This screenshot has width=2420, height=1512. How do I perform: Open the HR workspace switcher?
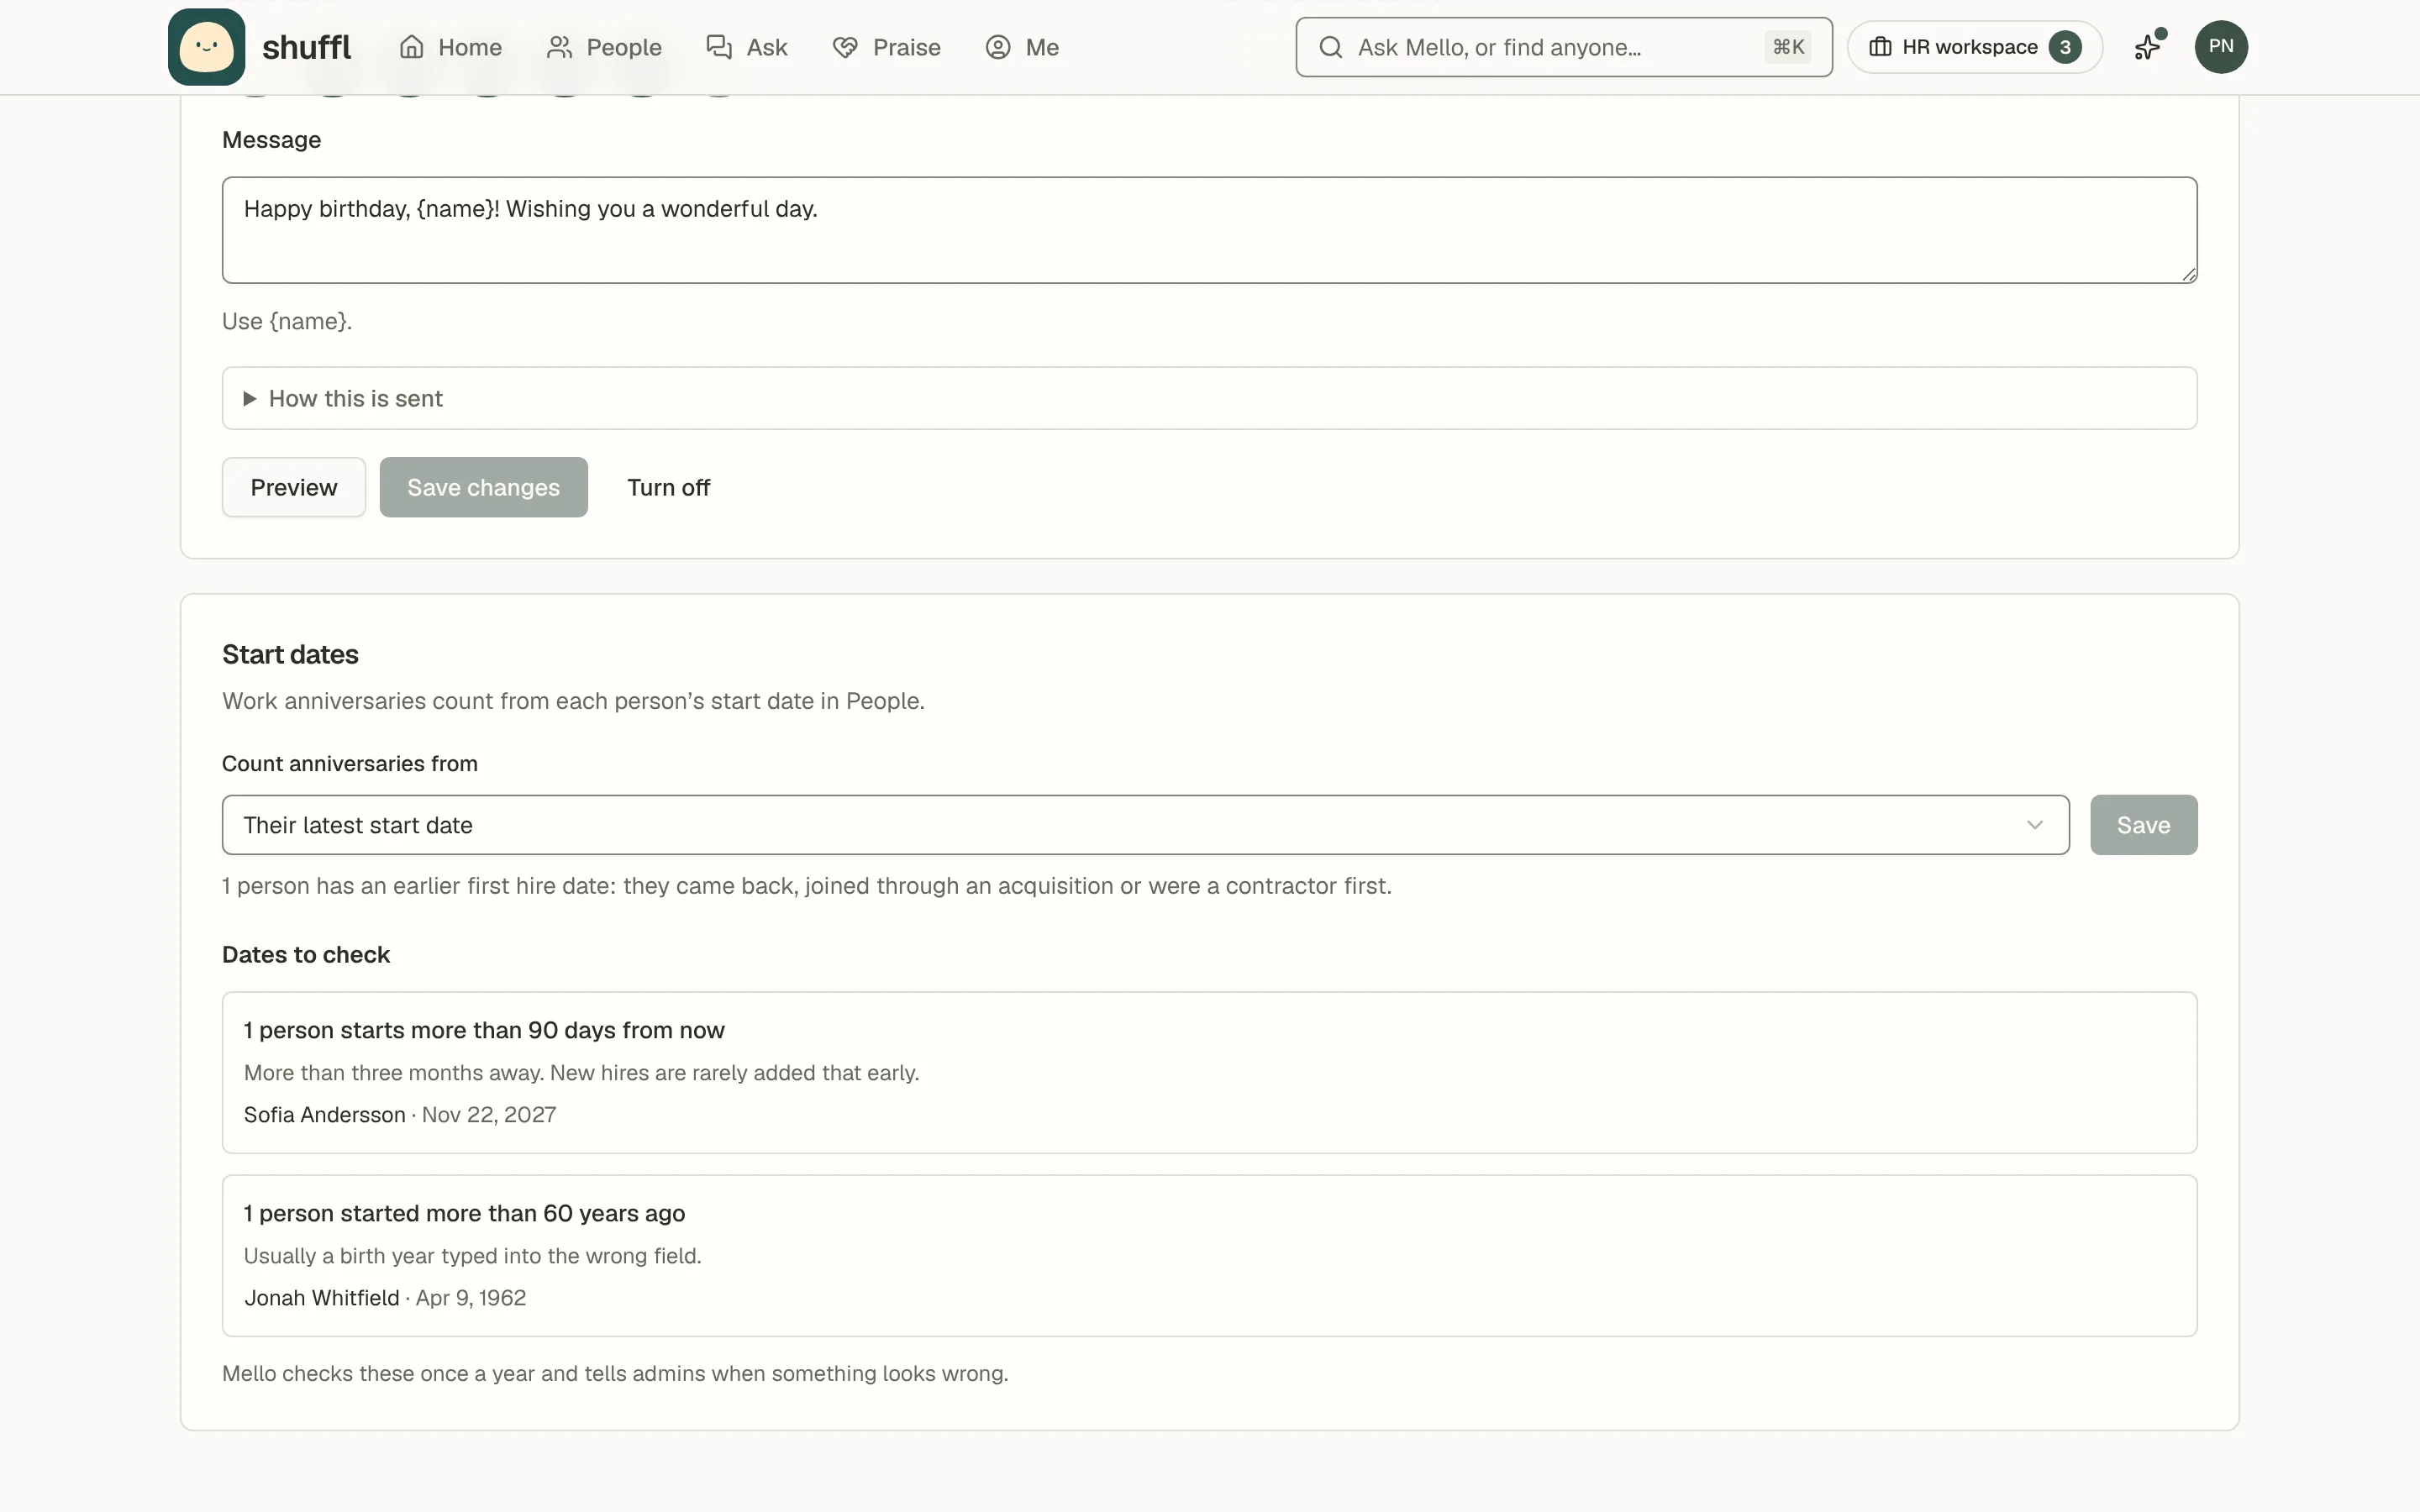pos(1974,47)
